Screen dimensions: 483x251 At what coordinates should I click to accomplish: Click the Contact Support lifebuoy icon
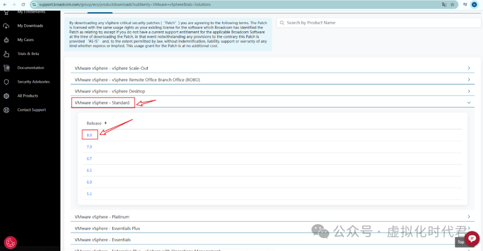click(x=6, y=110)
